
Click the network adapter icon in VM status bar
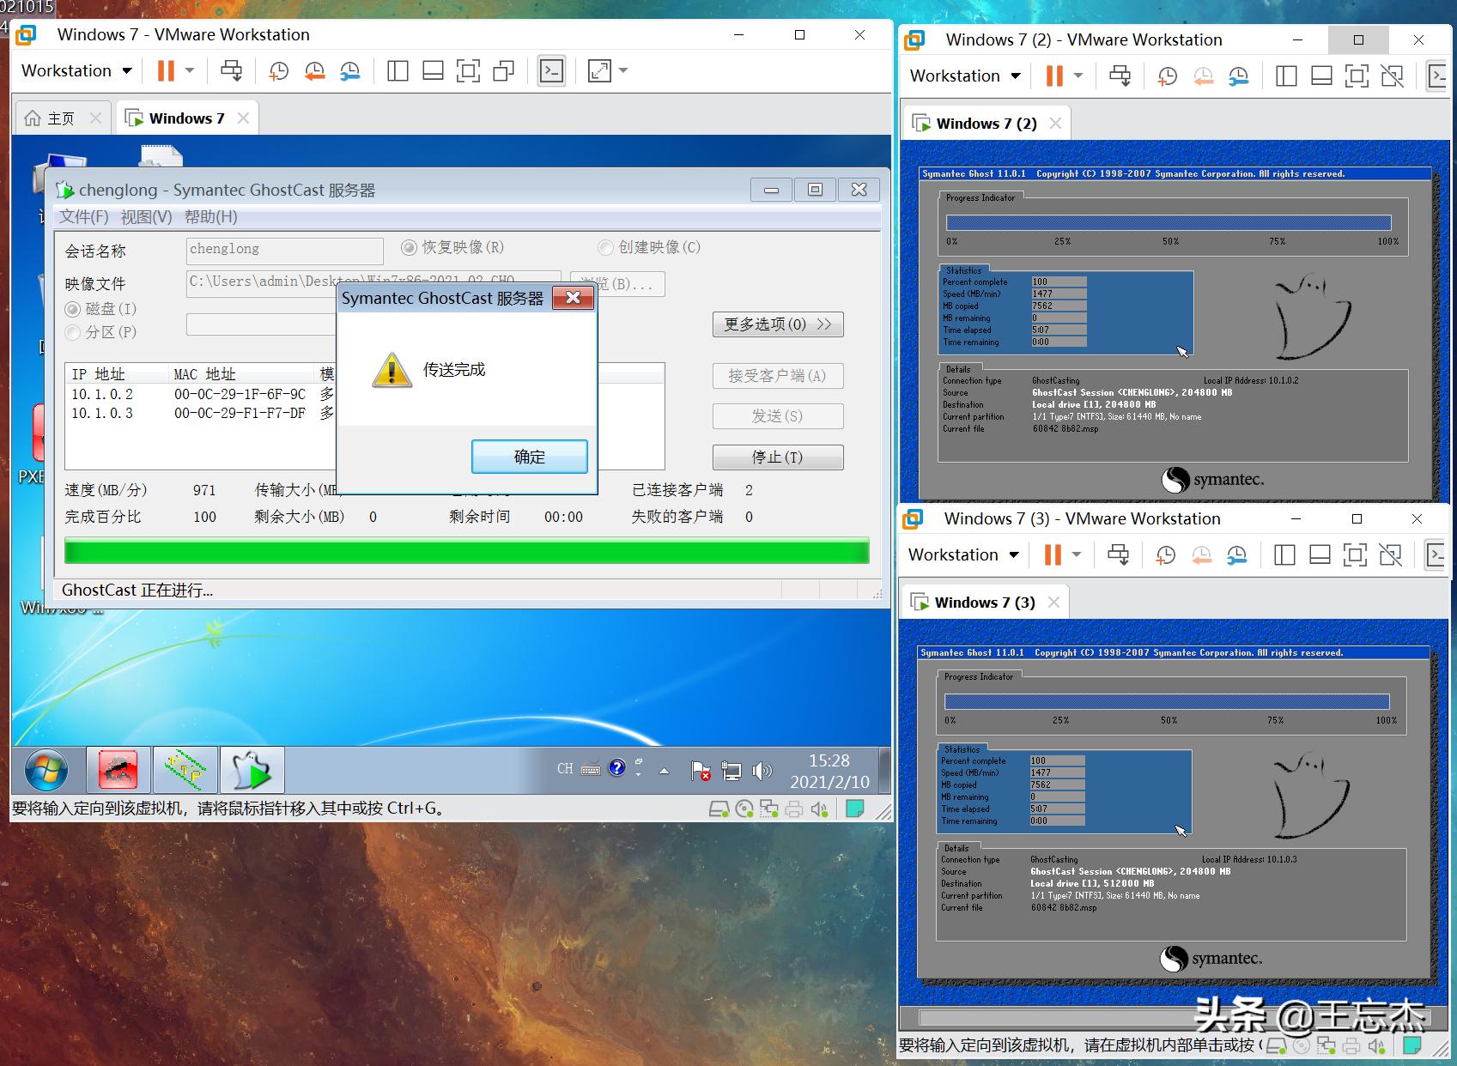coord(768,808)
